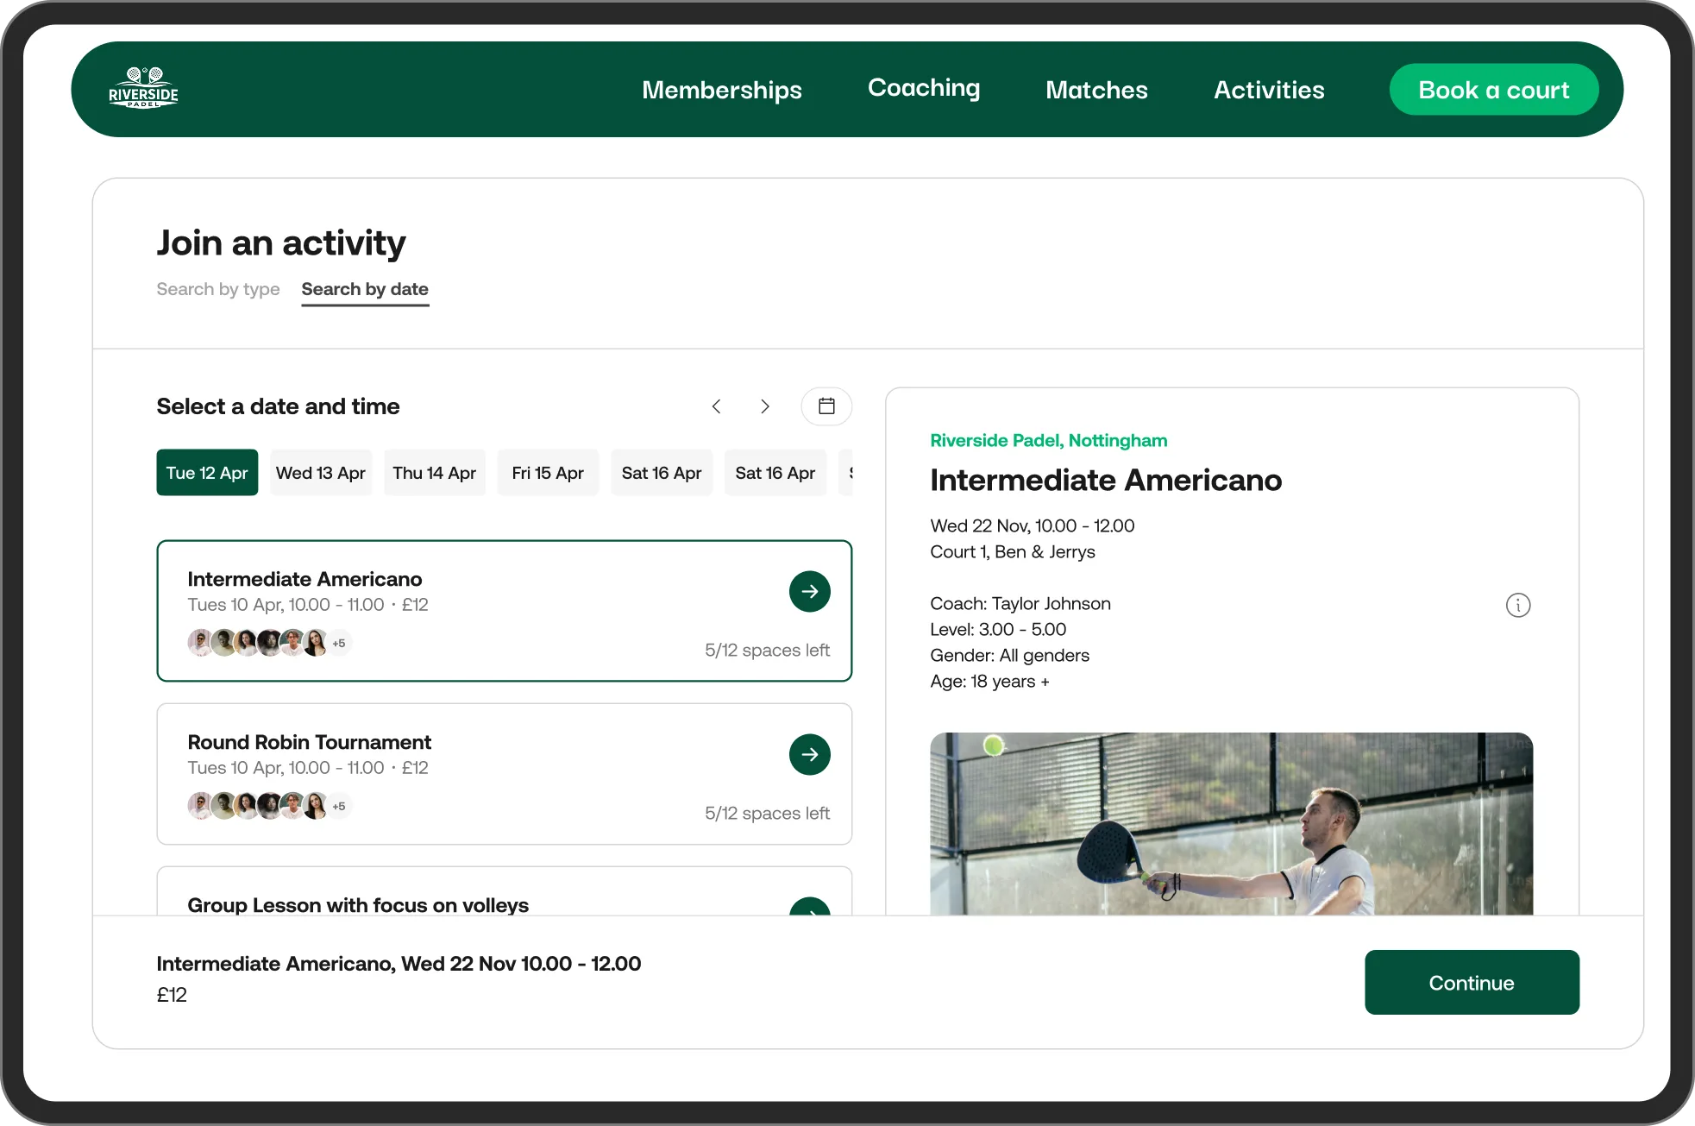Click the Court 1, Ben & Jerrys text
The width and height of the screenshot is (1695, 1126).
(x=1013, y=551)
